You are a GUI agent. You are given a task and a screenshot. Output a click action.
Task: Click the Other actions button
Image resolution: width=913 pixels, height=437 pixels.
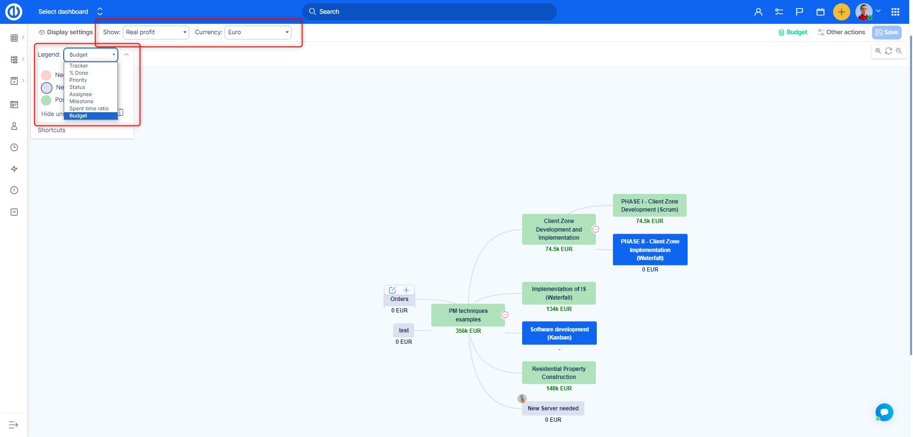(841, 32)
